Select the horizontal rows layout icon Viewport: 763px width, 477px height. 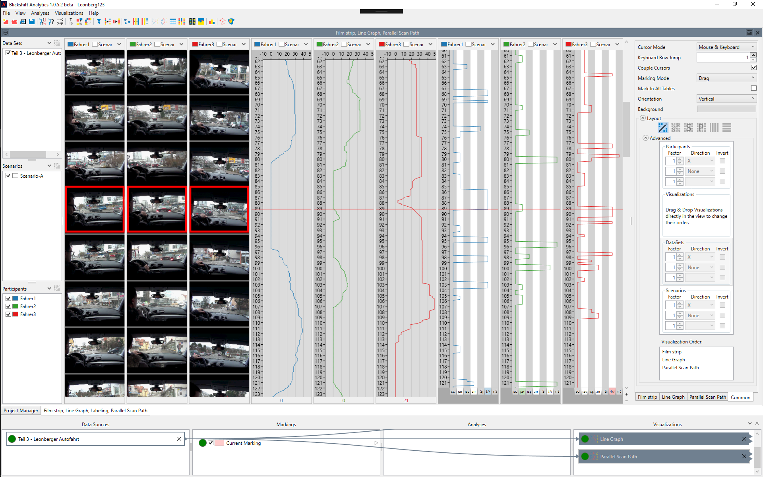tap(727, 128)
